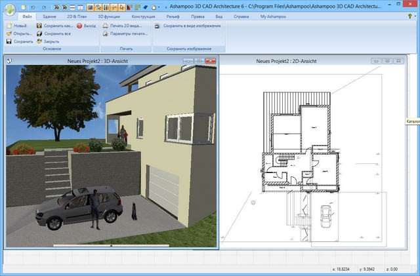Toggle the first highlighted shaded-view icon in top toolbar
Image resolution: width=420 pixels, height=276 pixels.
(91, 7)
